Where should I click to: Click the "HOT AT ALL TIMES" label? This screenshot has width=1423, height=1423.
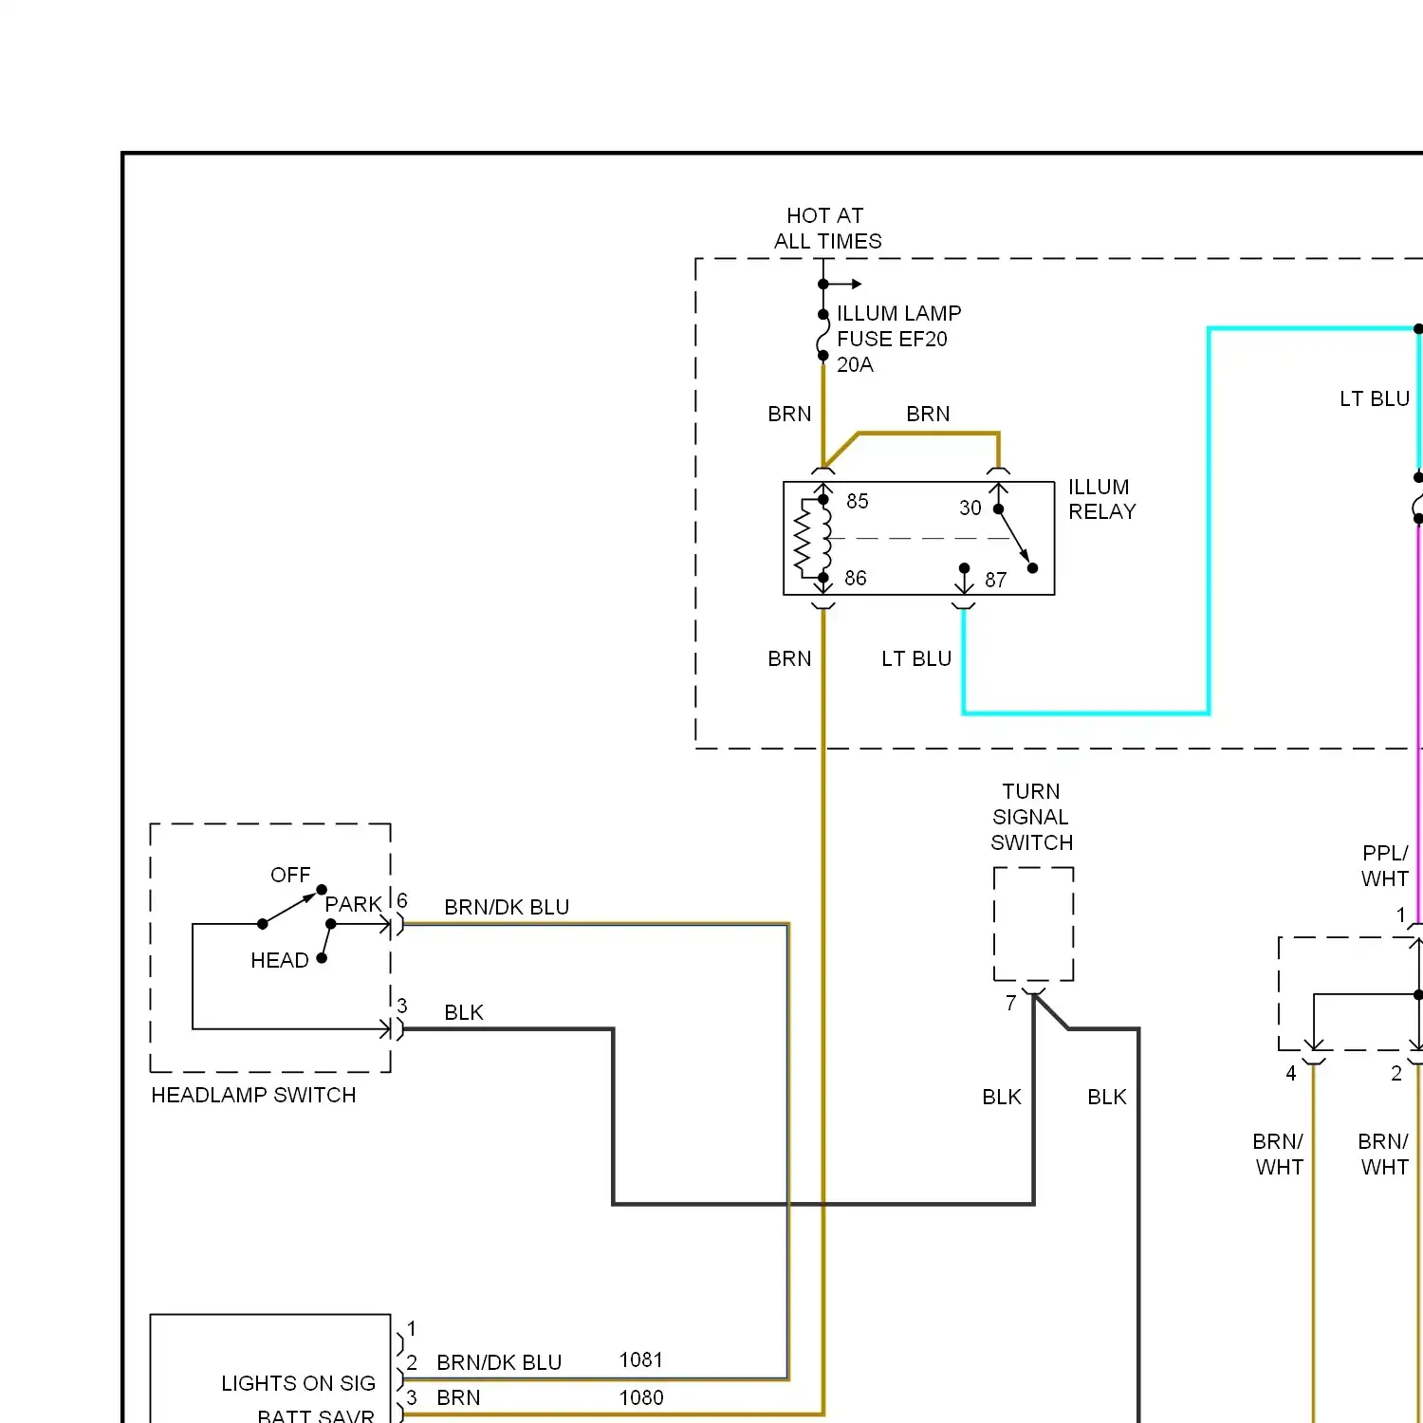(x=827, y=229)
